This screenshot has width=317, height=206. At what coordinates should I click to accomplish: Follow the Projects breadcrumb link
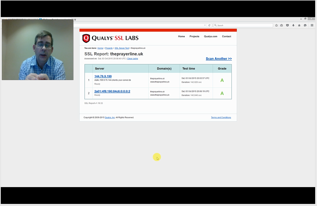coord(109,48)
